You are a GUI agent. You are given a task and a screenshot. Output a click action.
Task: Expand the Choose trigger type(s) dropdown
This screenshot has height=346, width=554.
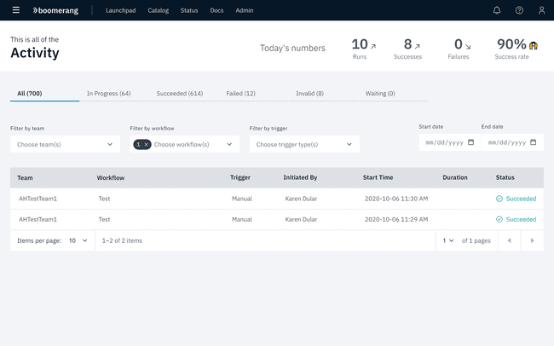tap(304, 144)
